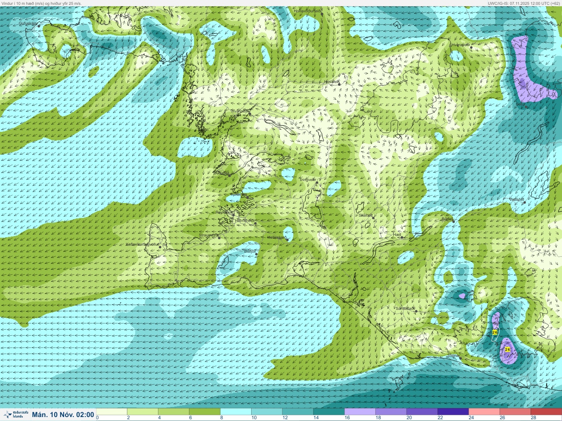This screenshot has height=421, width=562.
Task: Select the 16–18 m/s lavender legend swatch
Action: click(x=360, y=412)
